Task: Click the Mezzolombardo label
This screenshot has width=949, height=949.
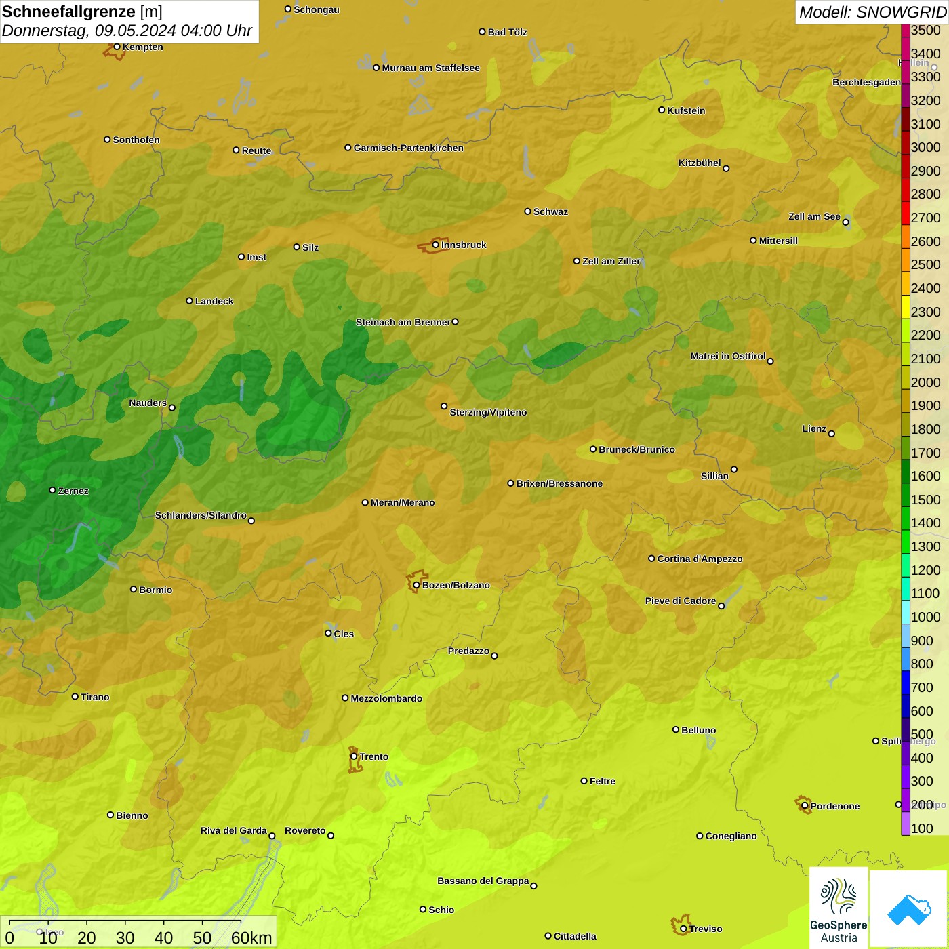Action: 386,698
